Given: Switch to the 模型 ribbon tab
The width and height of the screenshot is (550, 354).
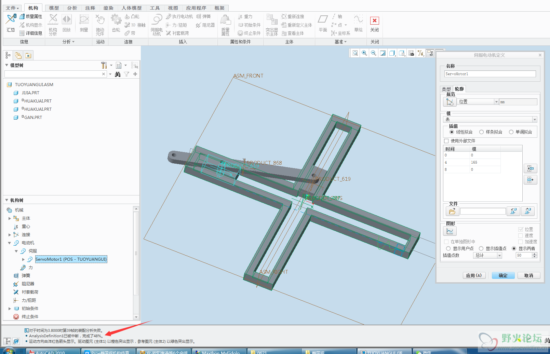Looking at the screenshot, I should (x=54, y=8).
